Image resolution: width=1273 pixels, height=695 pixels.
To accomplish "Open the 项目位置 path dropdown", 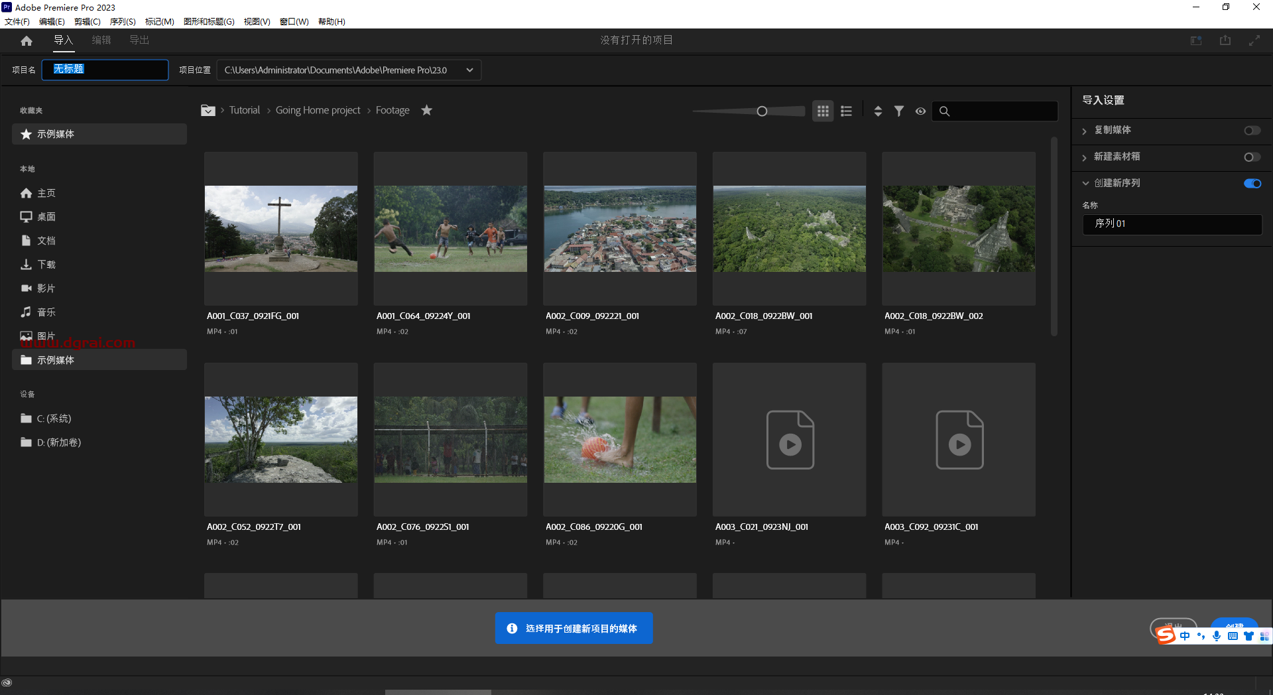I will (x=469, y=70).
